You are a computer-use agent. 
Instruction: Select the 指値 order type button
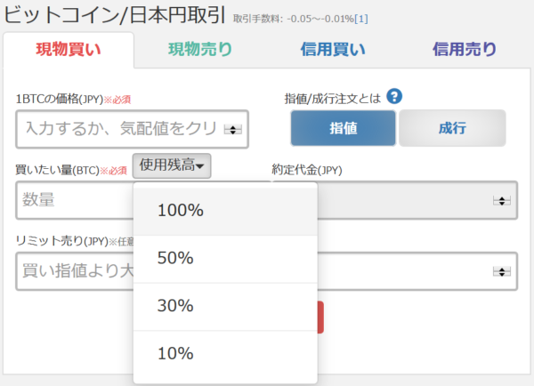click(x=344, y=128)
